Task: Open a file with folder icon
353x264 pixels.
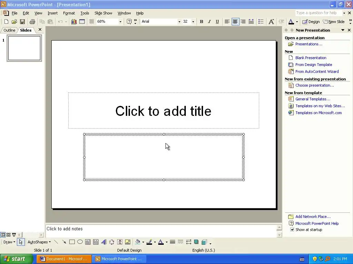Action: click(x=14, y=22)
